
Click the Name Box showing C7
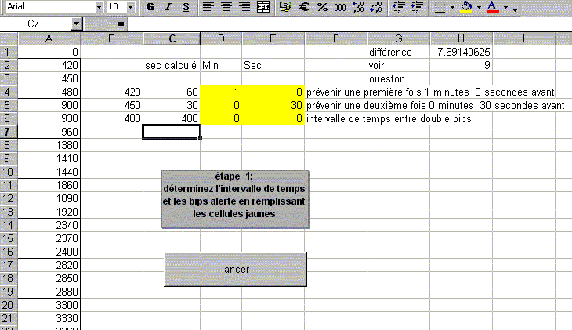(36, 24)
